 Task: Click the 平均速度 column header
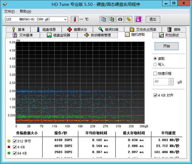(x=168, y=133)
